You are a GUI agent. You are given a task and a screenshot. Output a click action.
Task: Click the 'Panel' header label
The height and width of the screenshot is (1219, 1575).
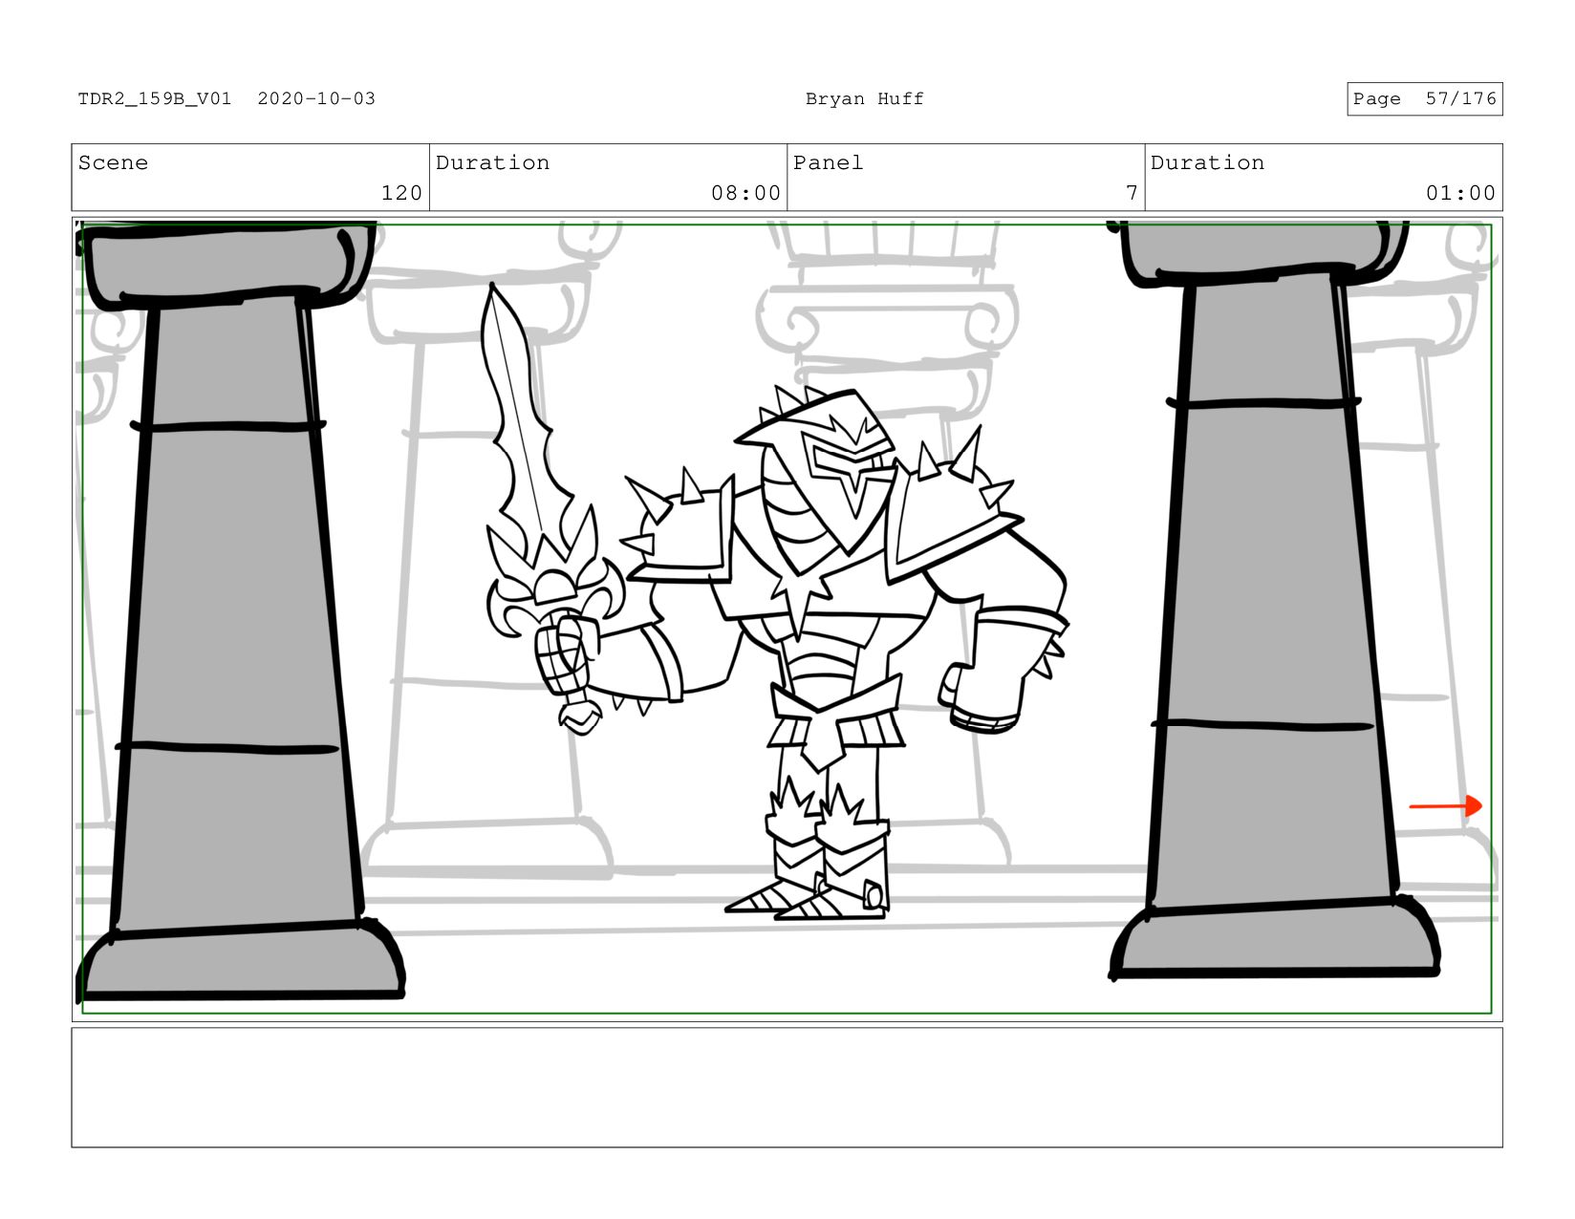[x=828, y=162]
